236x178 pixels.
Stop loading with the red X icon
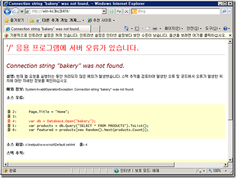coord(126,11)
